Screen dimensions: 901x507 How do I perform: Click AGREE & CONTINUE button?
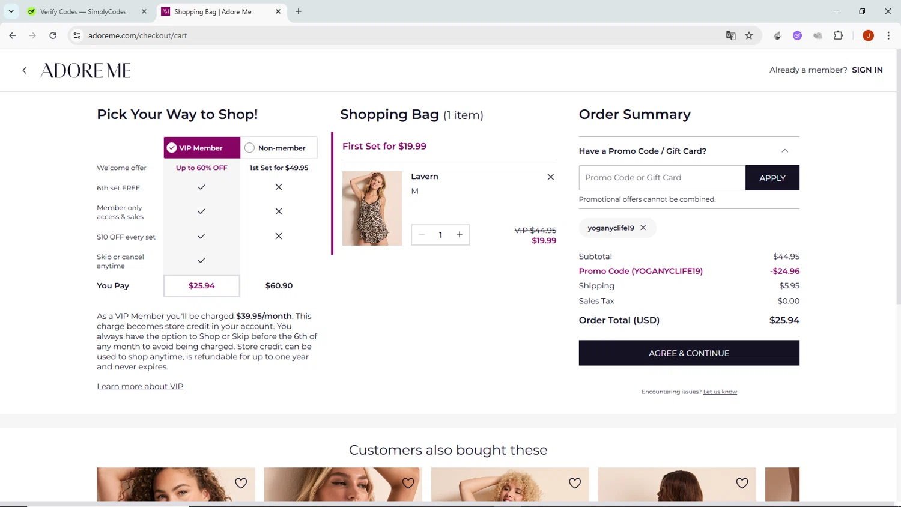click(689, 353)
